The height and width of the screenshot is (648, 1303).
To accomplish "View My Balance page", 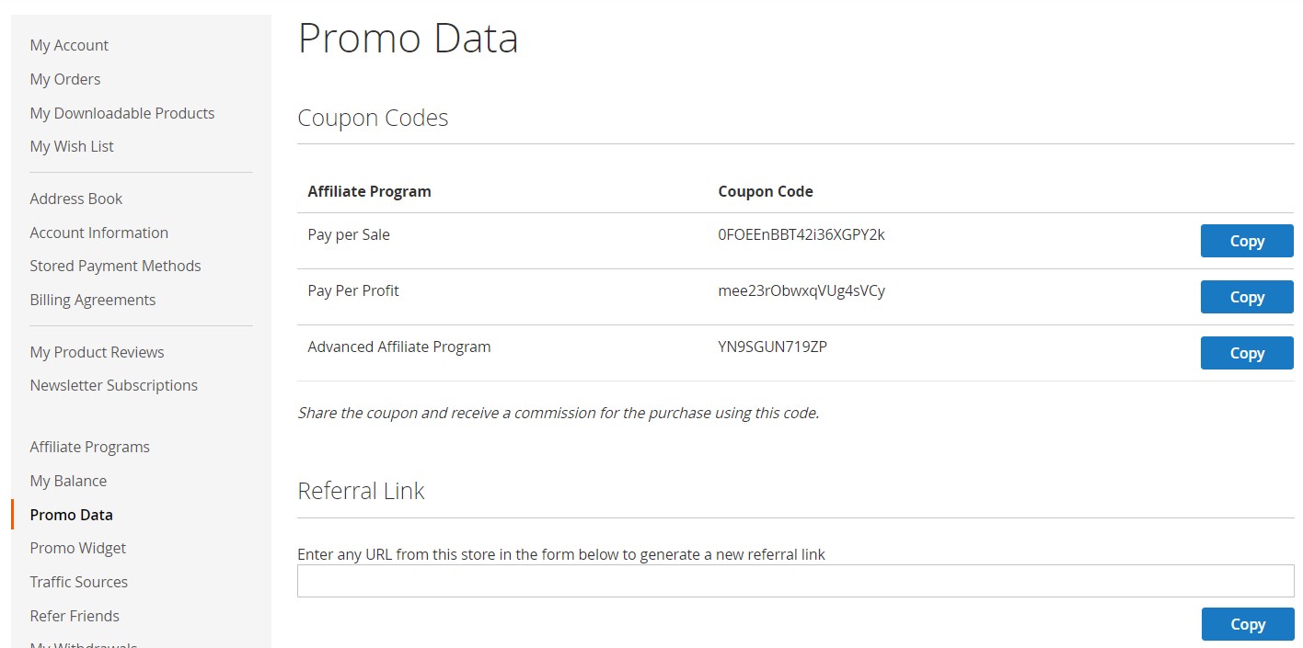I will tap(68, 481).
